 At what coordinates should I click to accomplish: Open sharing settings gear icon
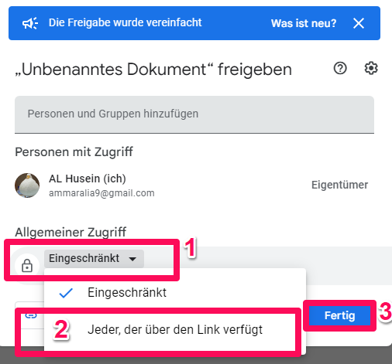371,68
